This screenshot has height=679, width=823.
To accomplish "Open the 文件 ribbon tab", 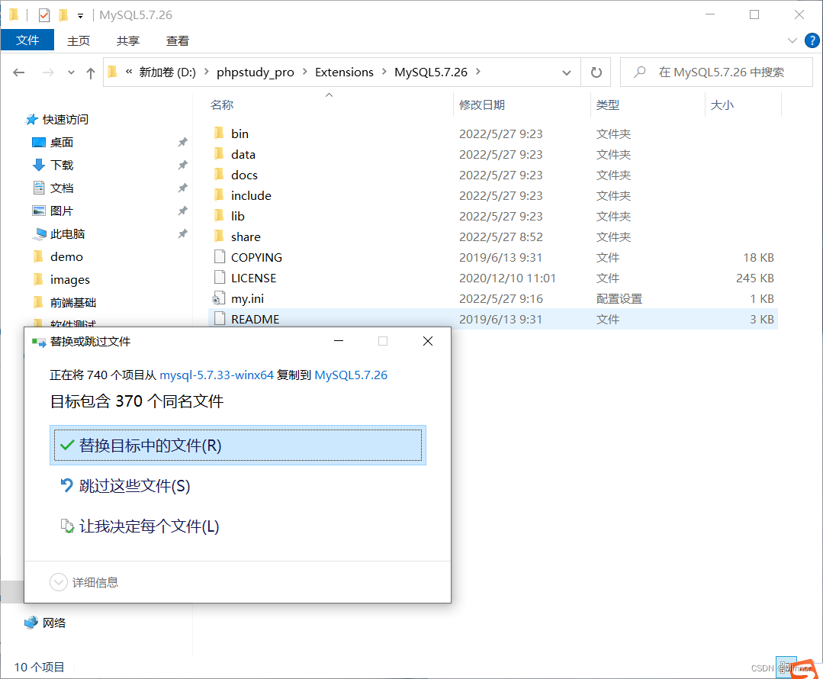I will coord(27,40).
